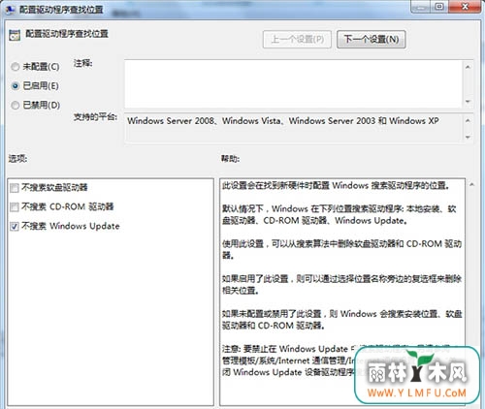
Task: Click the help paragraph starting 默认情况下
Action: (x=339, y=215)
